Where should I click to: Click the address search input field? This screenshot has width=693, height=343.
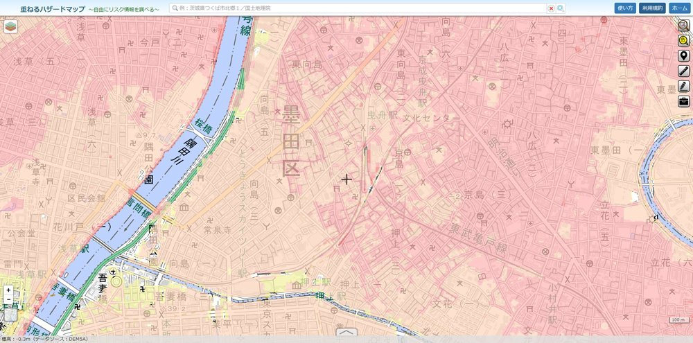(360, 8)
